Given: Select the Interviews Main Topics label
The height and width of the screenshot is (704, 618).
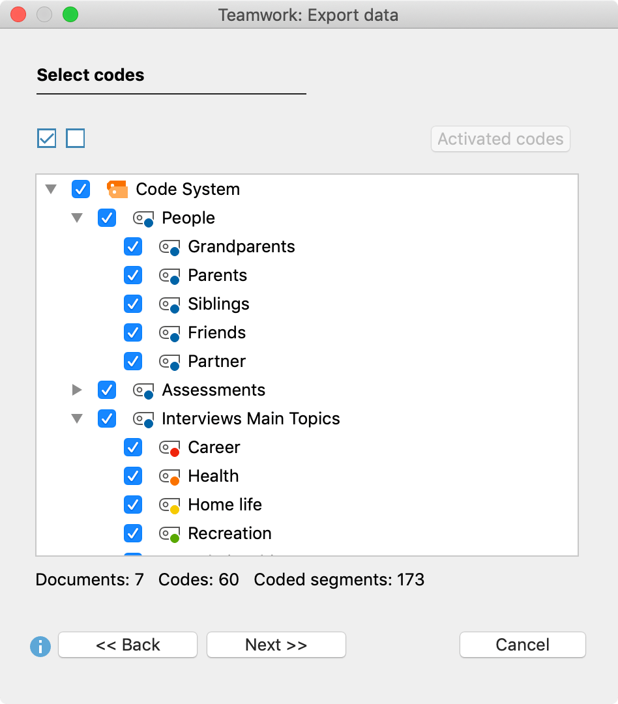Looking at the screenshot, I should [x=250, y=419].
